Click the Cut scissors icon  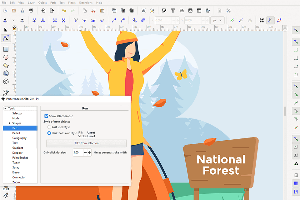pyautogui.click(x=93, y=11)
